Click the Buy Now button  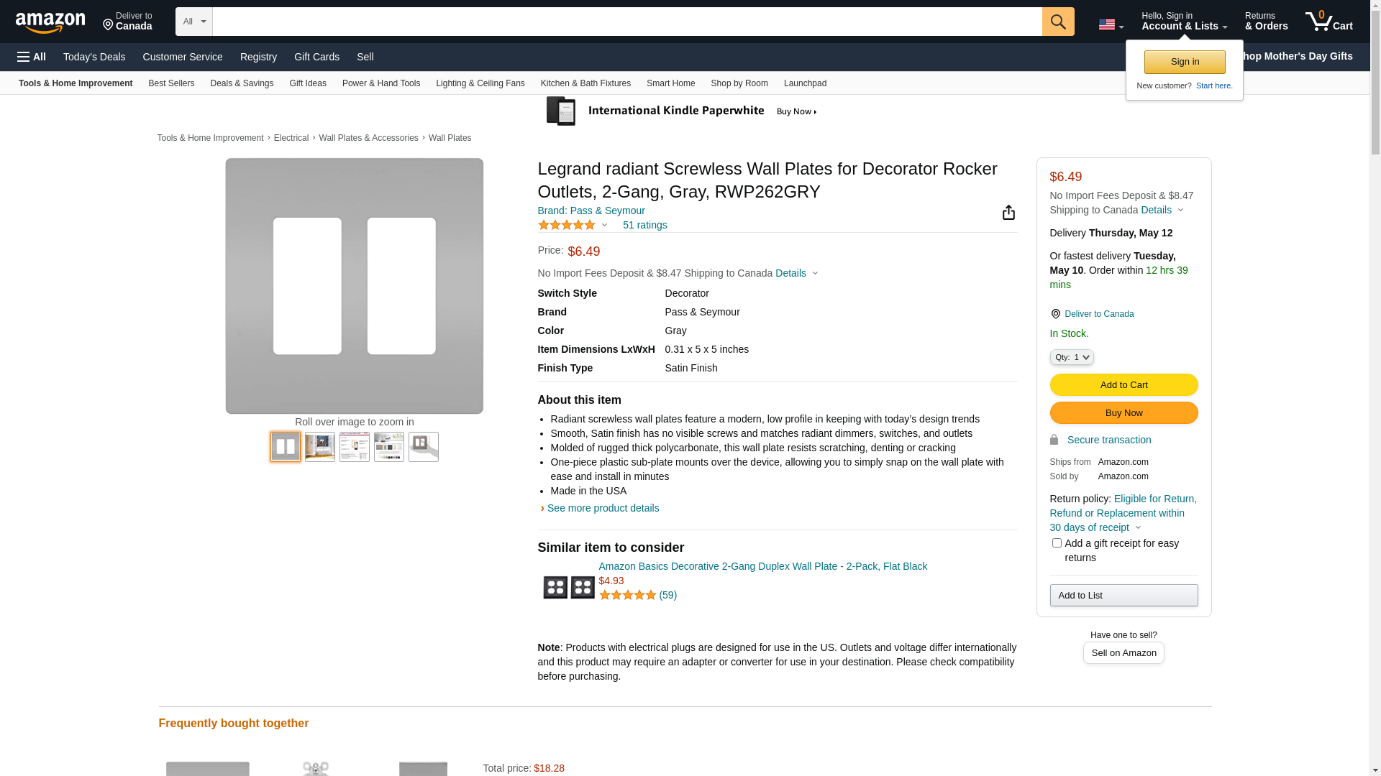1123,413
